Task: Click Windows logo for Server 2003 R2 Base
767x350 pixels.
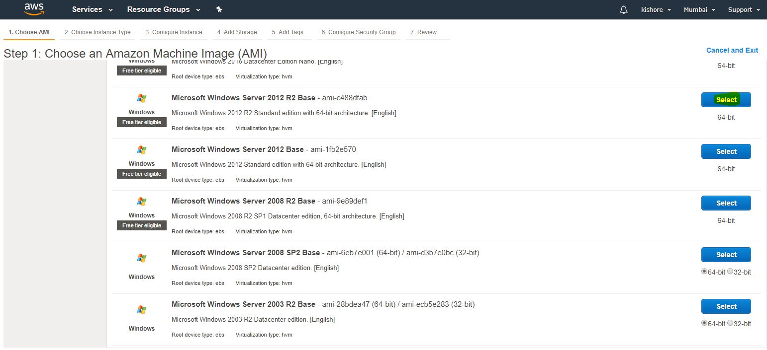Action: [142, 310]
